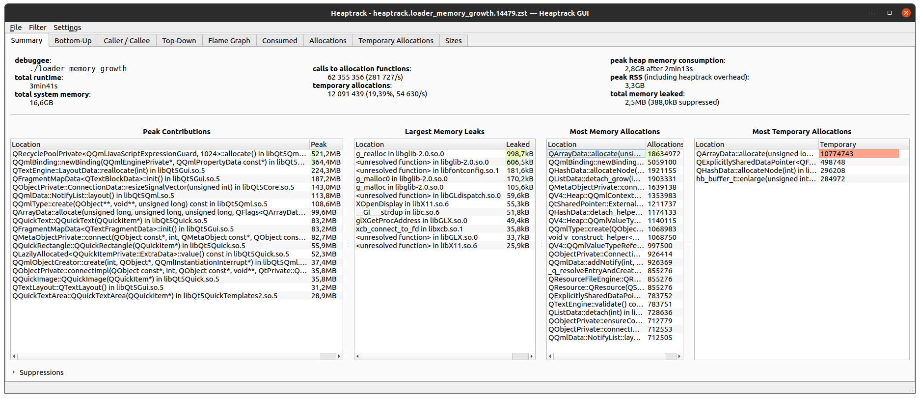Viewport: 920px width, 398px height.
Task: Select the QQuickText::QQuickText row
Action: pyautogui.click(x=177, y=221)
